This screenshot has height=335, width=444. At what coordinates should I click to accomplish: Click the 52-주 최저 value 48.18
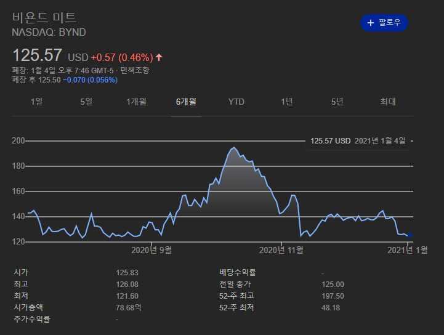(x=331, y=308)
